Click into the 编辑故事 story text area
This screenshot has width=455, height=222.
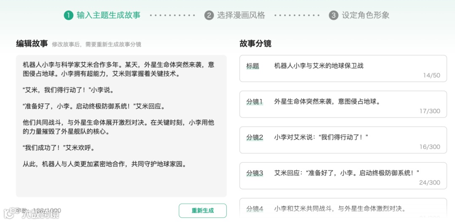pos(121,126)
